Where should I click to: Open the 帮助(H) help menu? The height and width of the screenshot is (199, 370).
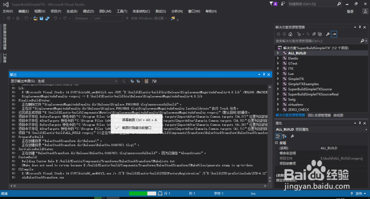pyautogui.click(x=211, y=11)
